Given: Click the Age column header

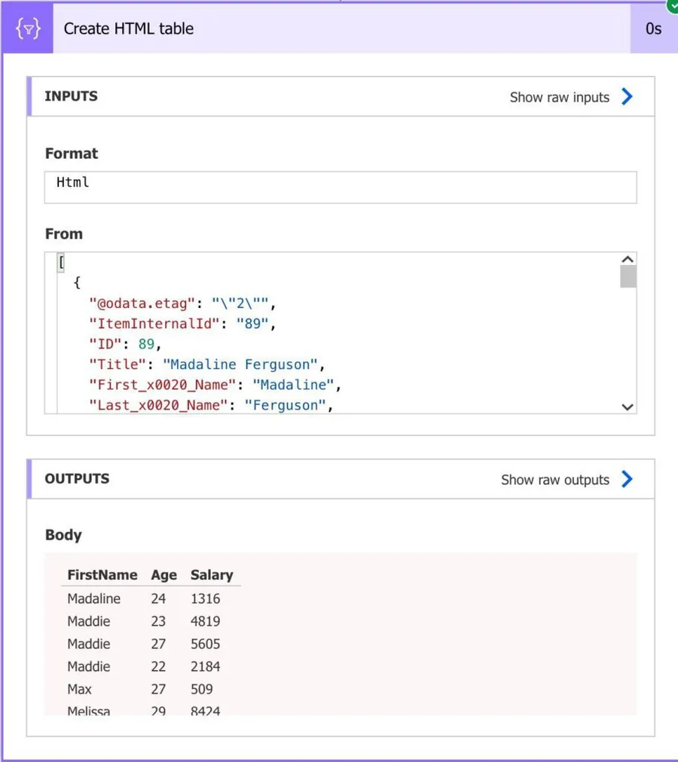Looking at the screenshot, I should click(x=163, y=575).
